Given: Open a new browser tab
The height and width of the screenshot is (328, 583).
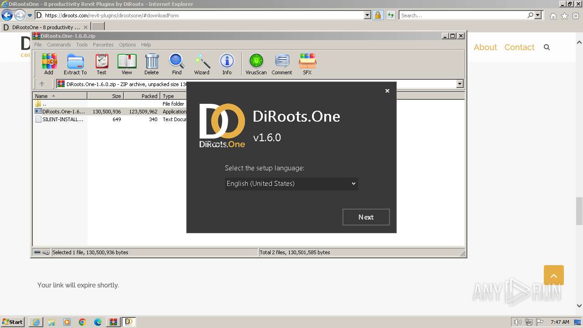Looking at the screenshot, I should click(x=98, y=27).
